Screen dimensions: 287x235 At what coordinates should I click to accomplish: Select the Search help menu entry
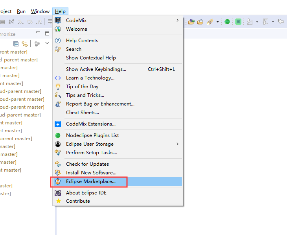click(118, 49)
